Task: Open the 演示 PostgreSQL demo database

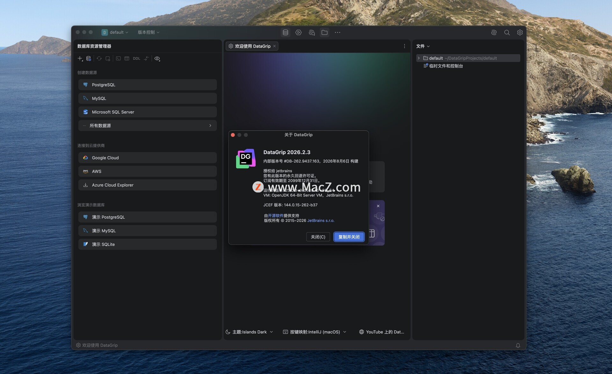Action: (148, 217)
